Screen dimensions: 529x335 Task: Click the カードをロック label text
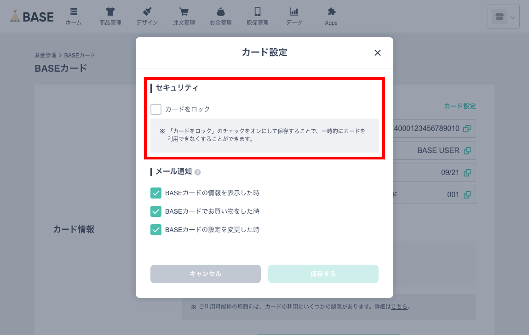(x=188, y=109)
